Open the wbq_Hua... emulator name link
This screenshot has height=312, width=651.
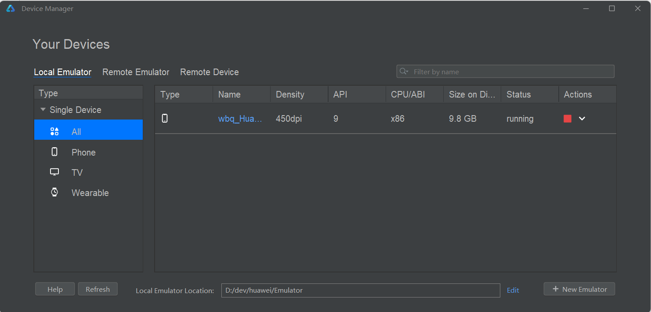tap(240, 119)
